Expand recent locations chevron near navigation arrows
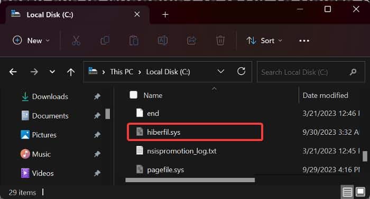This screenshot has height=199, width=370. pos(52,72)
